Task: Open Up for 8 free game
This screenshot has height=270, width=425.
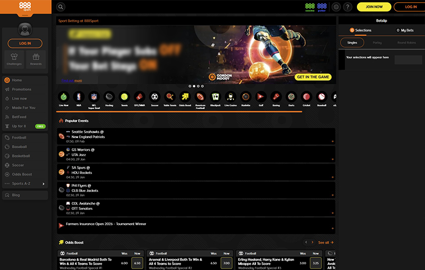Action: [25, 126]
